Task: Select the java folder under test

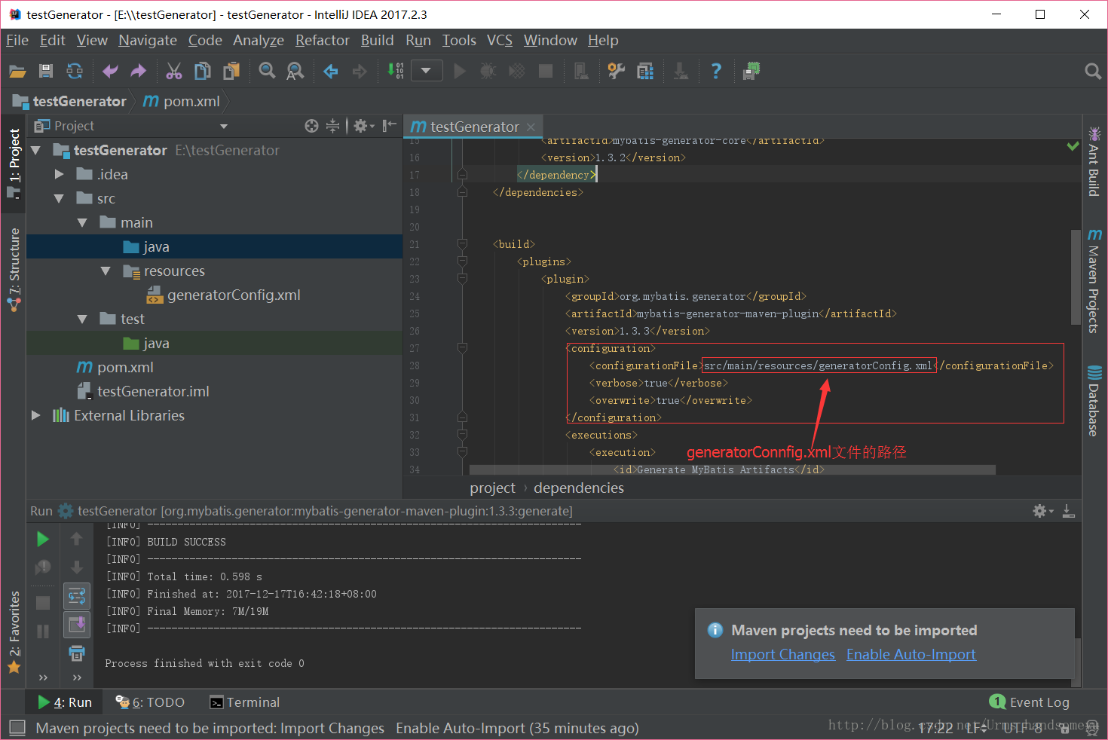Action: tap(156, 343)
